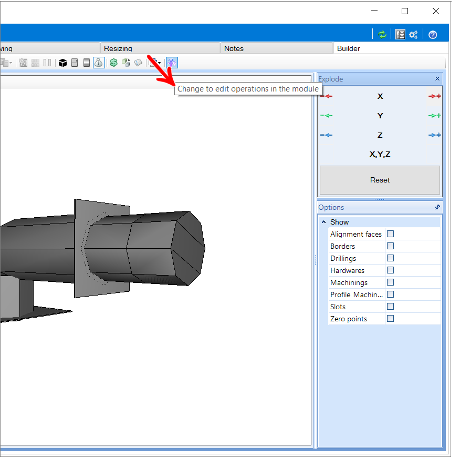Toggle the Zero points checkbox

tap(390, 318)
